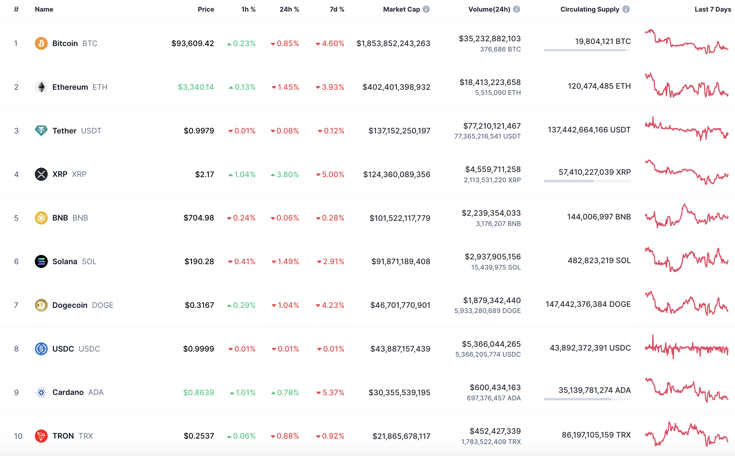
Task: Sort the table by 24h % column
Action: click(x=289, y=9)
